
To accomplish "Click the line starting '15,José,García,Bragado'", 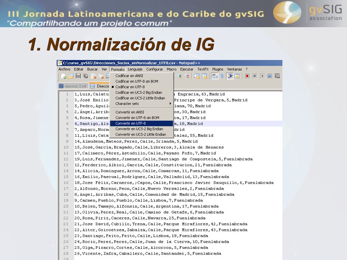I will (x=149, y=147).
